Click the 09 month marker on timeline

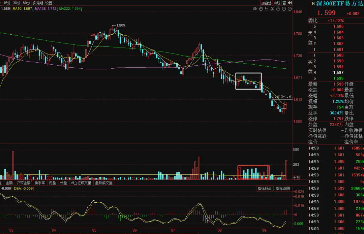coord(264,230)
